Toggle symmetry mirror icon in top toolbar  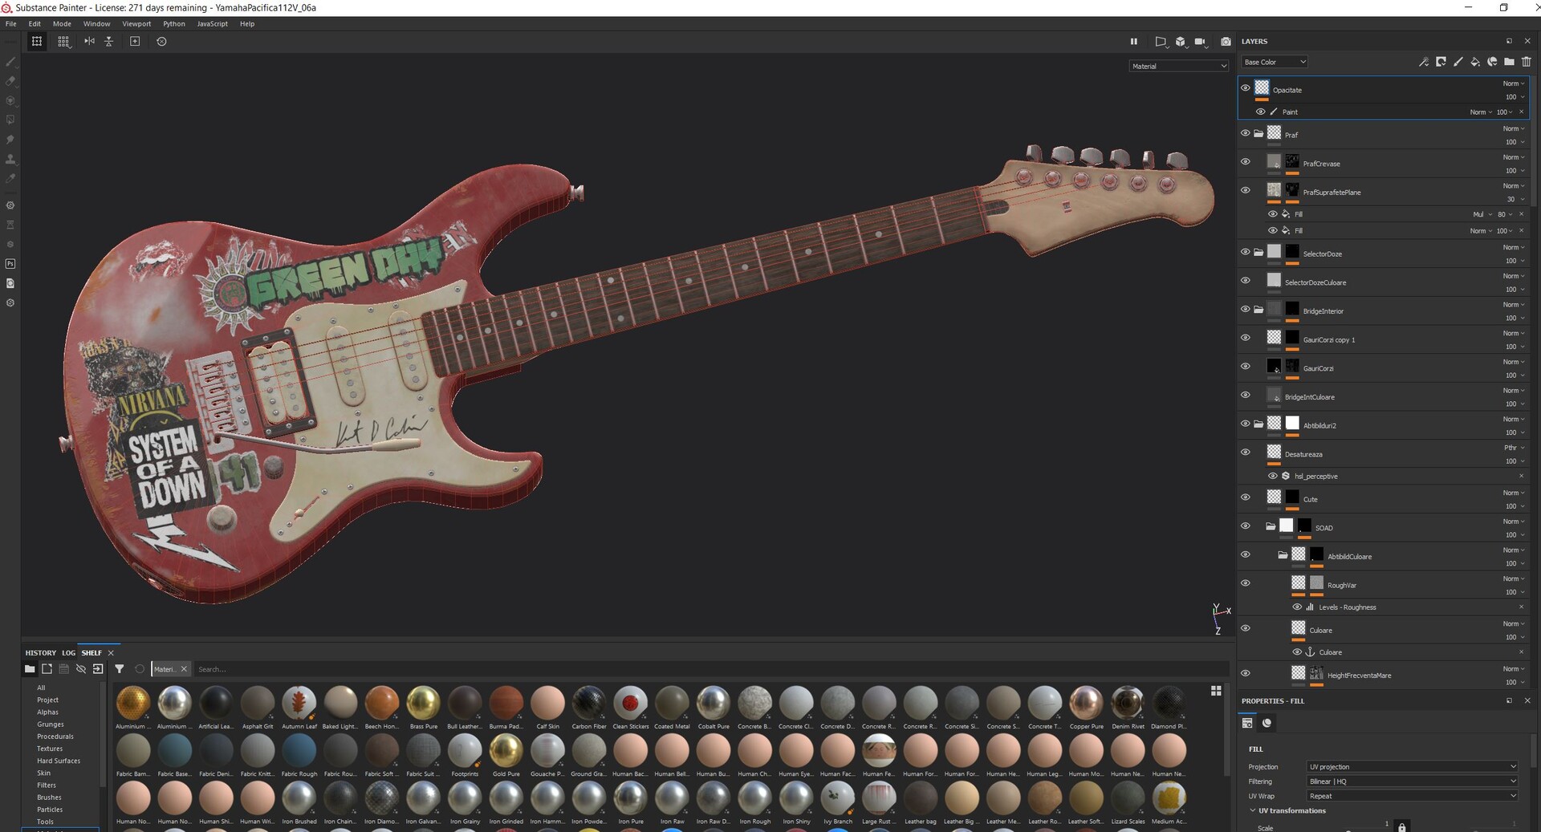point(89,41)
